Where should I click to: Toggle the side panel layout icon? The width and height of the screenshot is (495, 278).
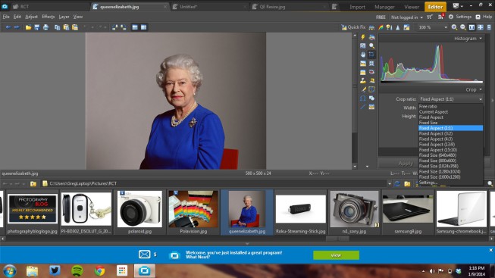143,27
